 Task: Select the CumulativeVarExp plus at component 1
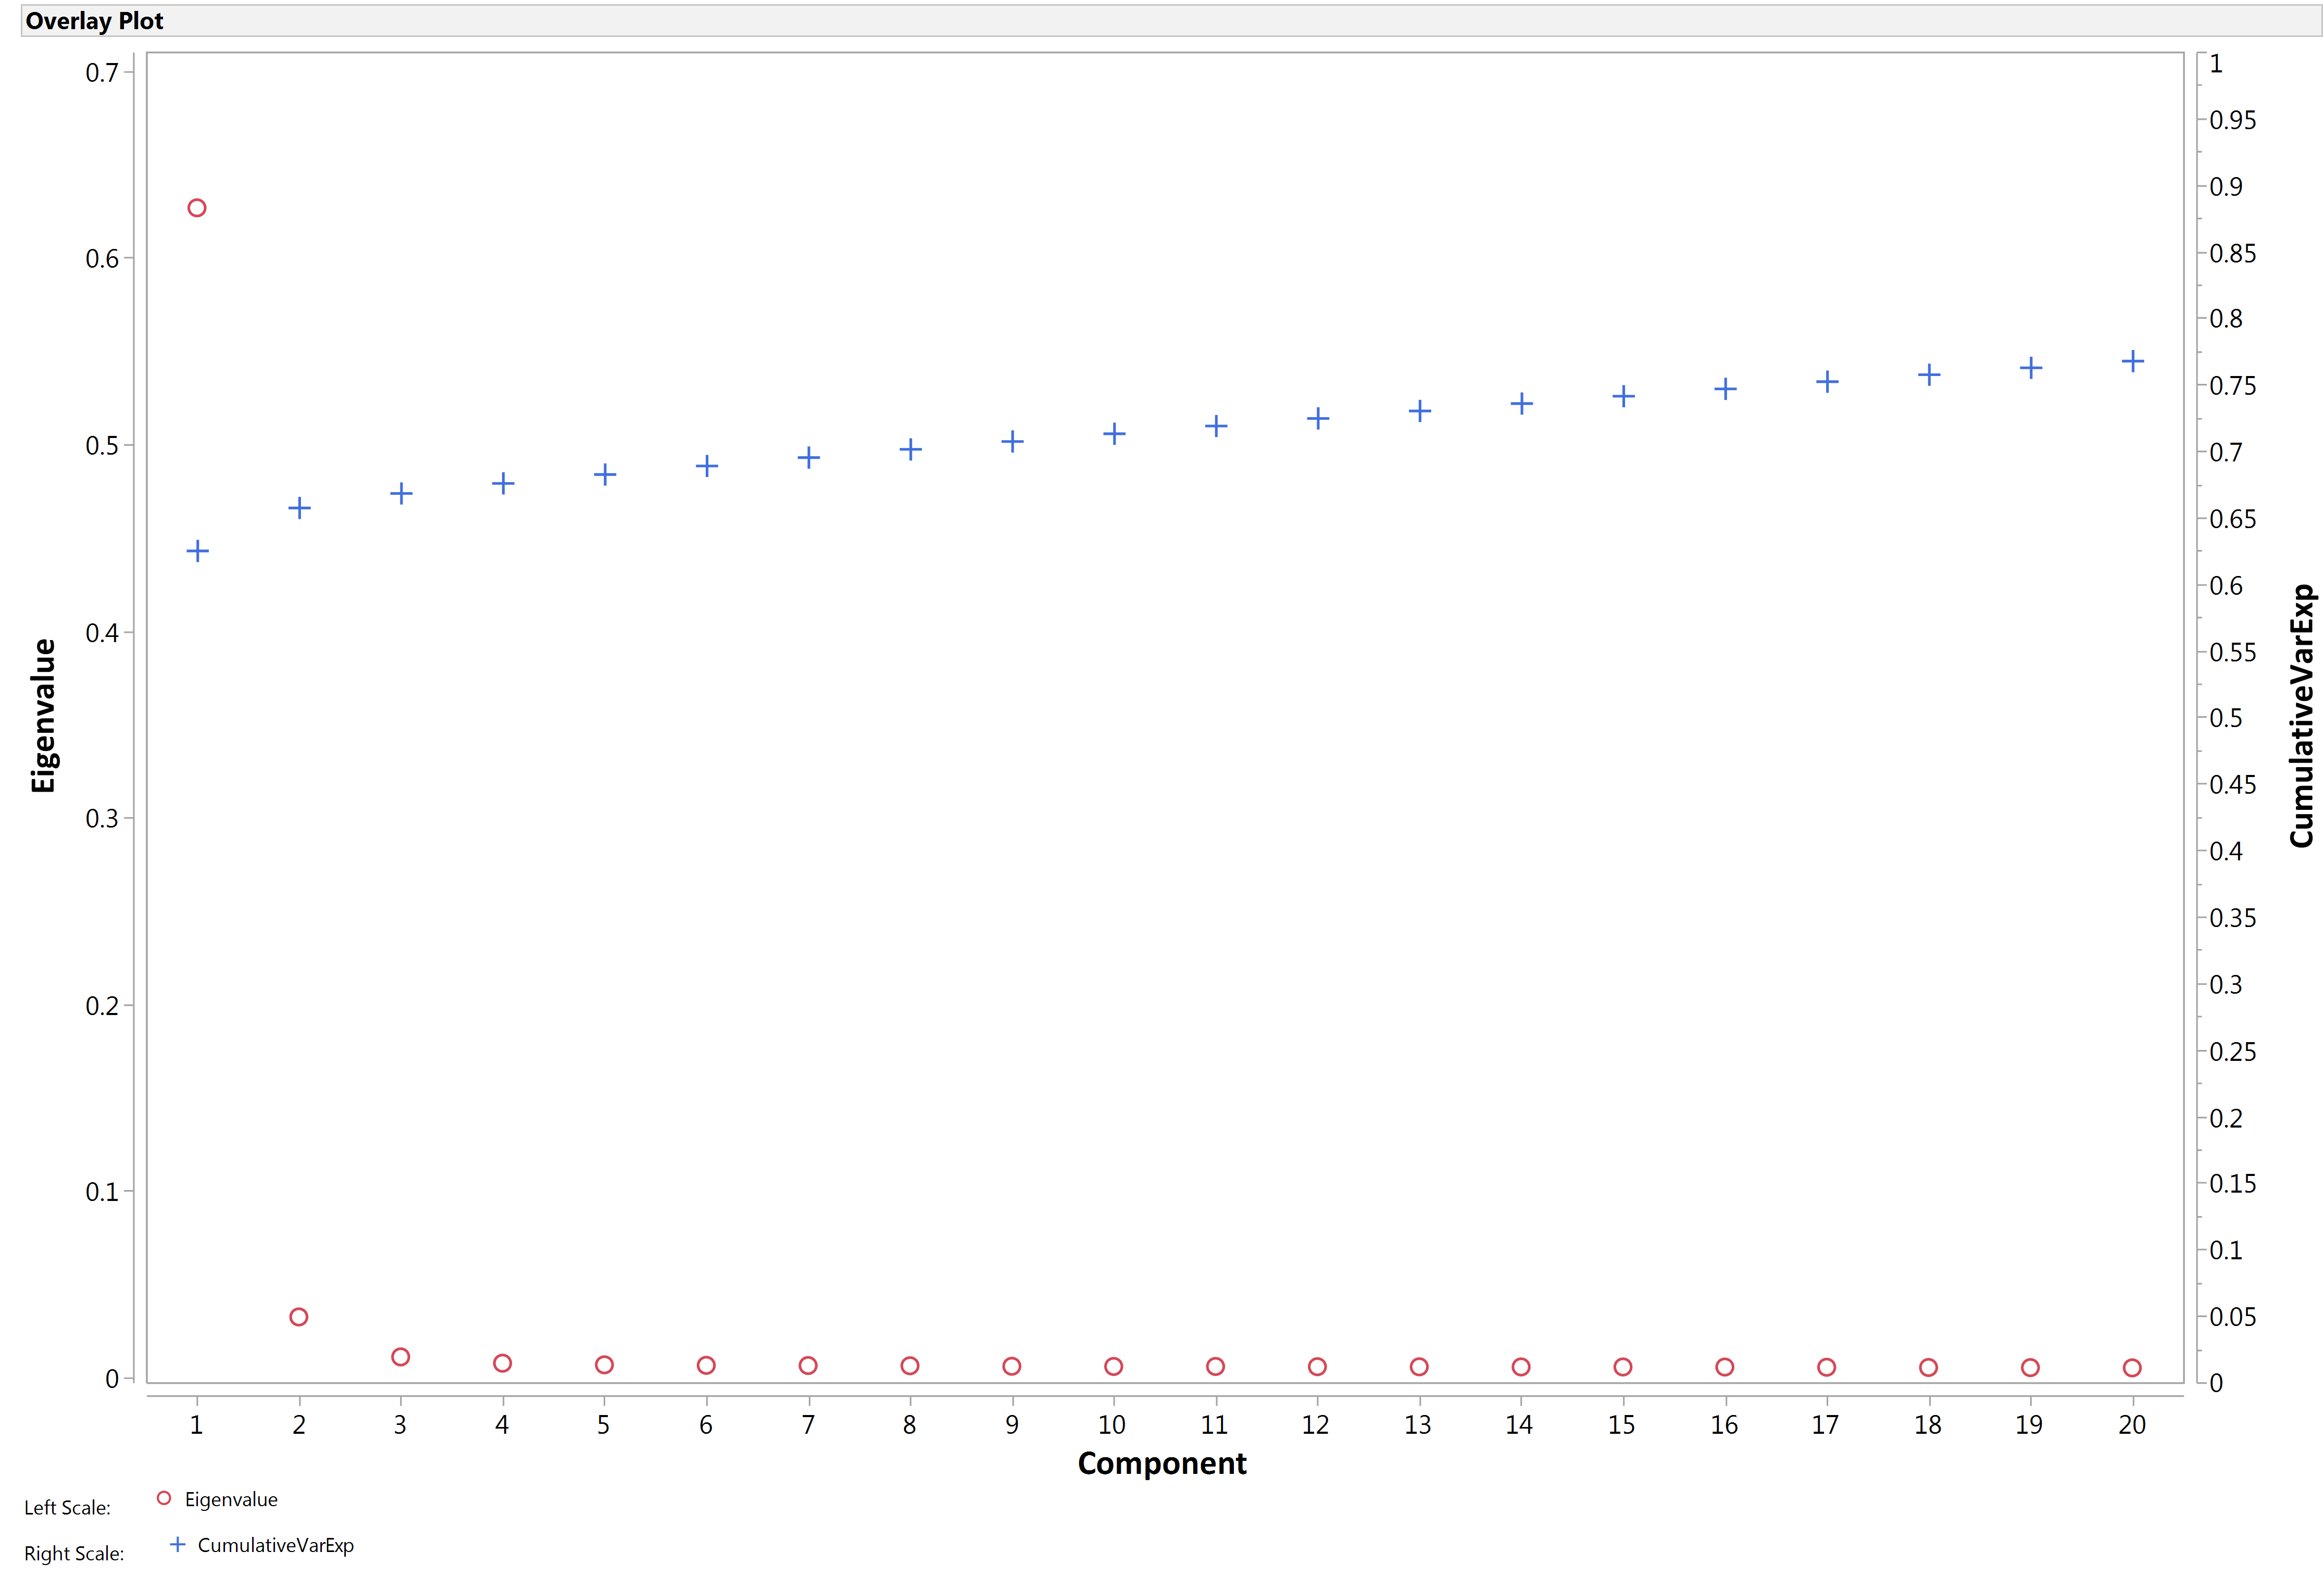pos(198,551)
